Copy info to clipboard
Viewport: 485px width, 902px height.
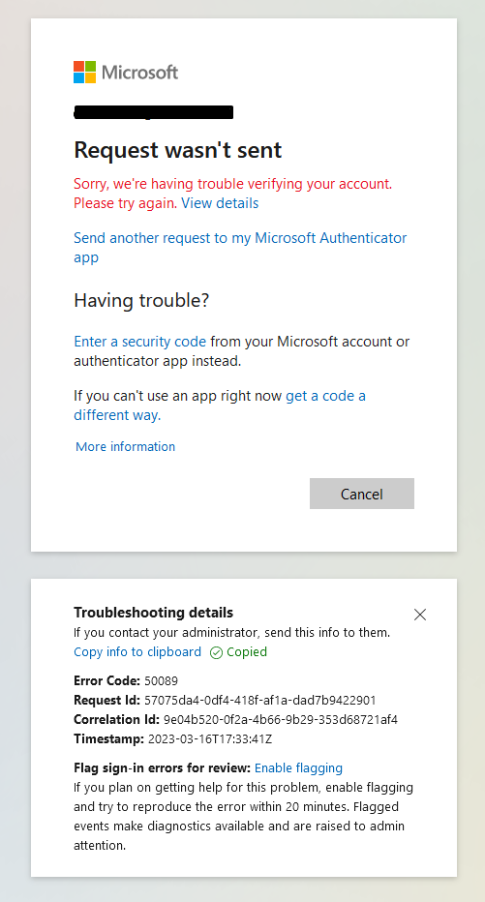(137, 651)
